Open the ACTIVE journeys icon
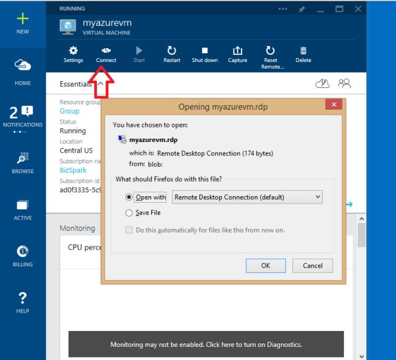The height and width of the screenshot is (360, 396). (22, 210)
